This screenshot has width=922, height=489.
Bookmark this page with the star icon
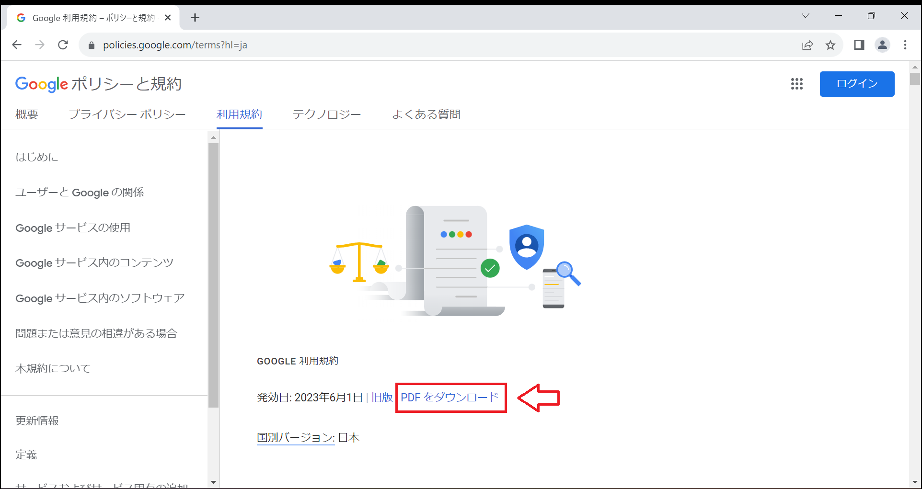tap(831, 45)
